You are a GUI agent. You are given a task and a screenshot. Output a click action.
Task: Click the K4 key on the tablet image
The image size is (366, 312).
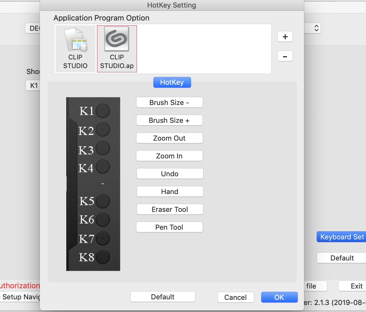point(103,167)
